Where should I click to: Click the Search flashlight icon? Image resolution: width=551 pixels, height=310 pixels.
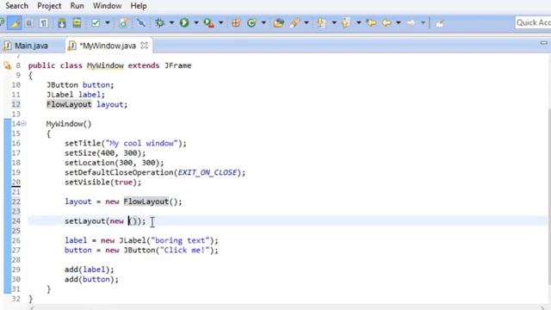click(294, 23)
